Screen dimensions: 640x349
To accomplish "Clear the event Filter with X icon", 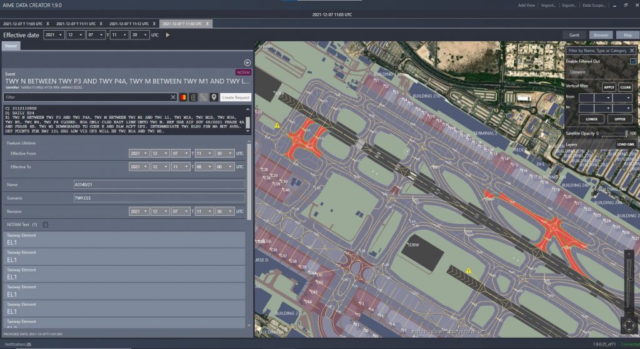I will pyautogui.click(x=173, y=98).
